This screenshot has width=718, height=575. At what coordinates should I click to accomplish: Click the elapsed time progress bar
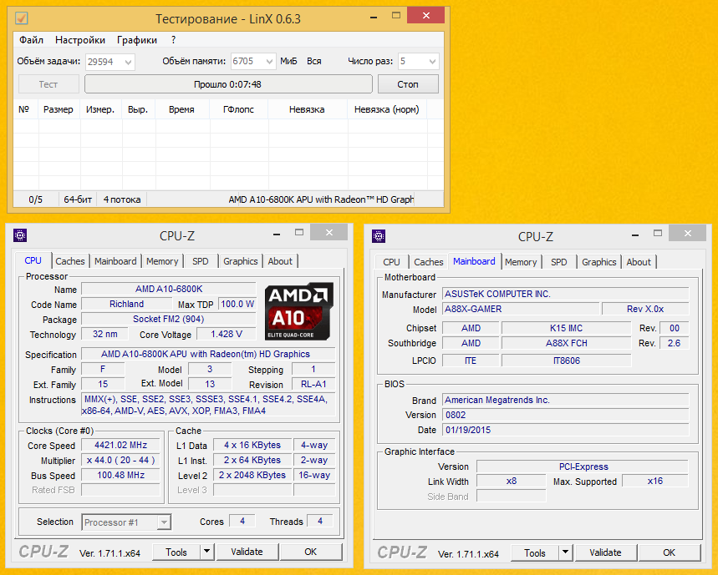[228, 84]
